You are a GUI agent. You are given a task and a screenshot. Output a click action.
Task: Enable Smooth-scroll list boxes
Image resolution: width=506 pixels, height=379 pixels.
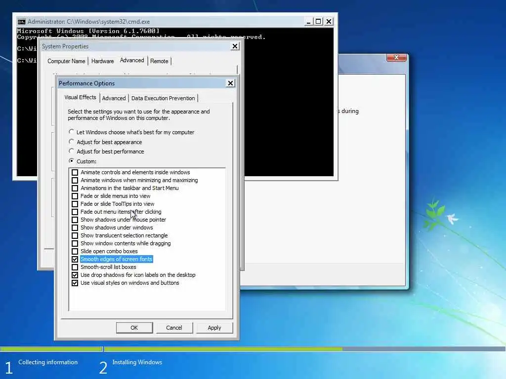(75, 267)
